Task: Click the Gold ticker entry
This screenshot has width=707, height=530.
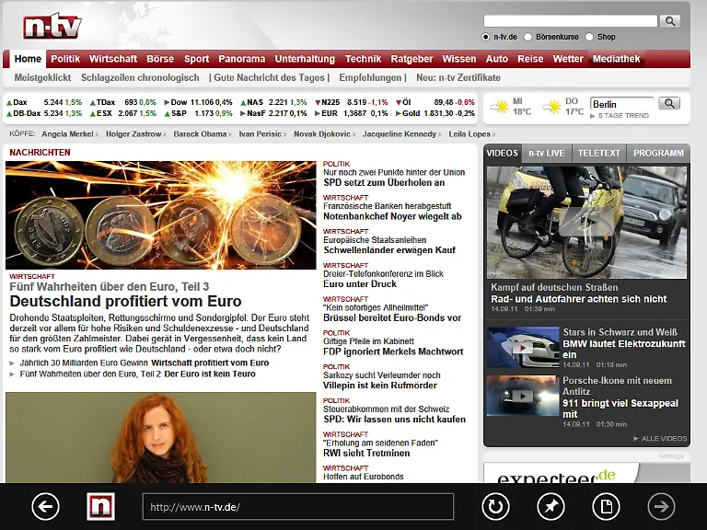Action: (435, 113)
